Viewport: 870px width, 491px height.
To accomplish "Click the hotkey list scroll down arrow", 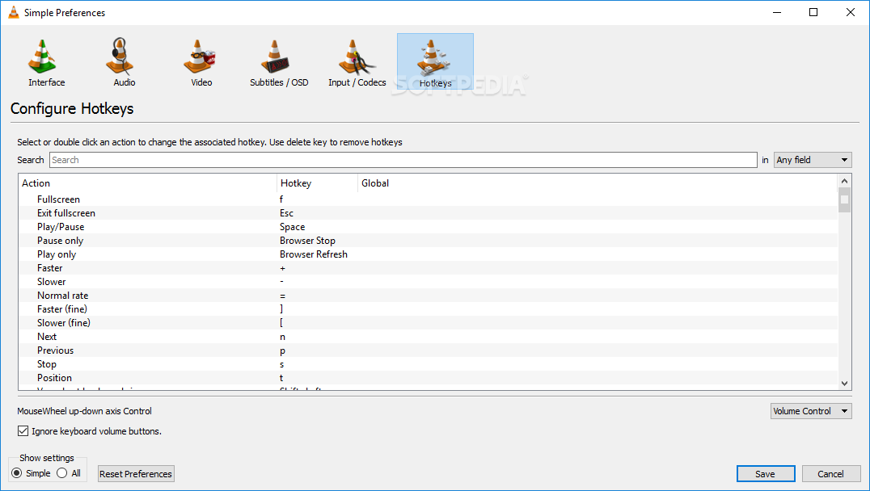I will (844, 384).
